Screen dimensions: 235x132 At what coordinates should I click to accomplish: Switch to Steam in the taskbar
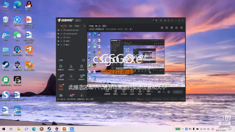pos(49,129)
